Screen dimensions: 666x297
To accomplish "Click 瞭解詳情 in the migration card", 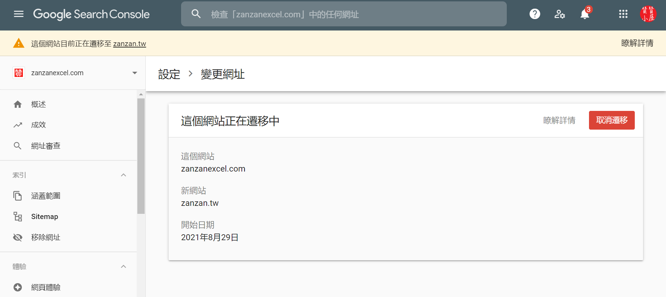I will pos(559,120).
